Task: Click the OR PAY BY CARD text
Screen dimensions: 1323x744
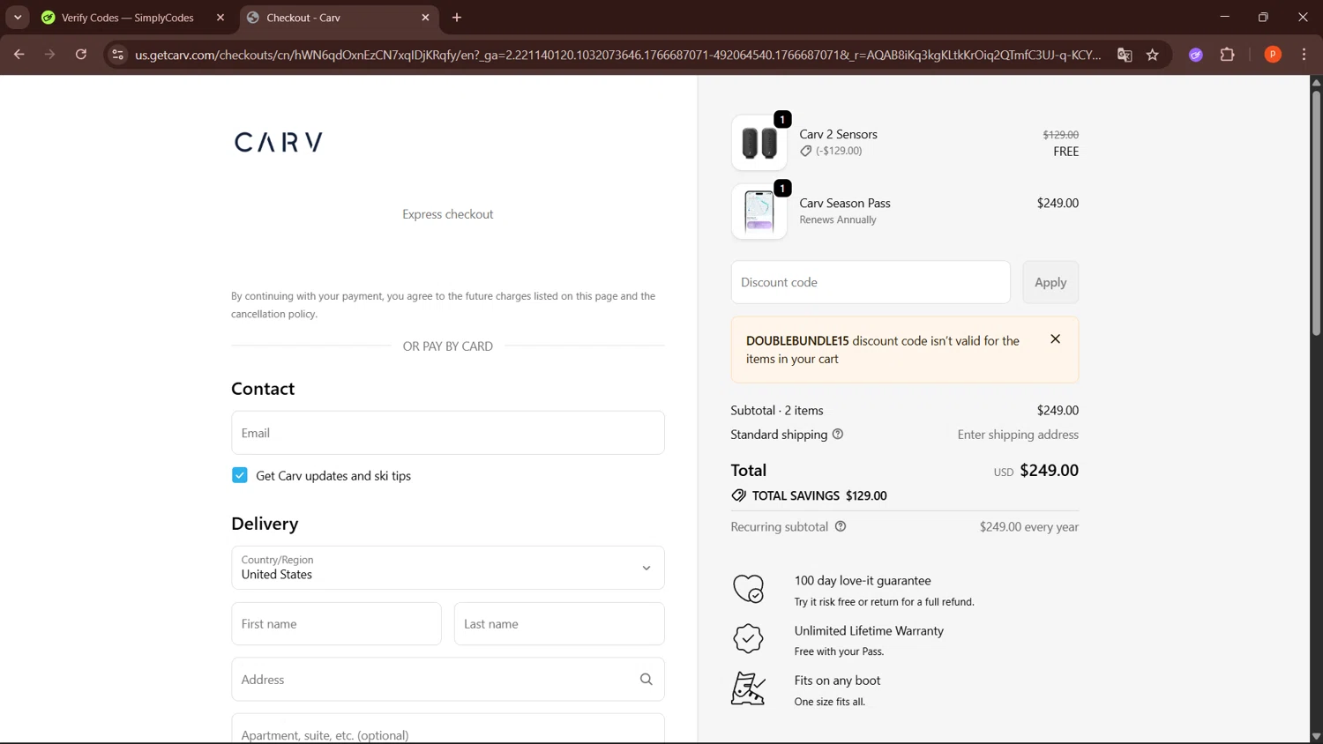Action: [x=448, y=346]
